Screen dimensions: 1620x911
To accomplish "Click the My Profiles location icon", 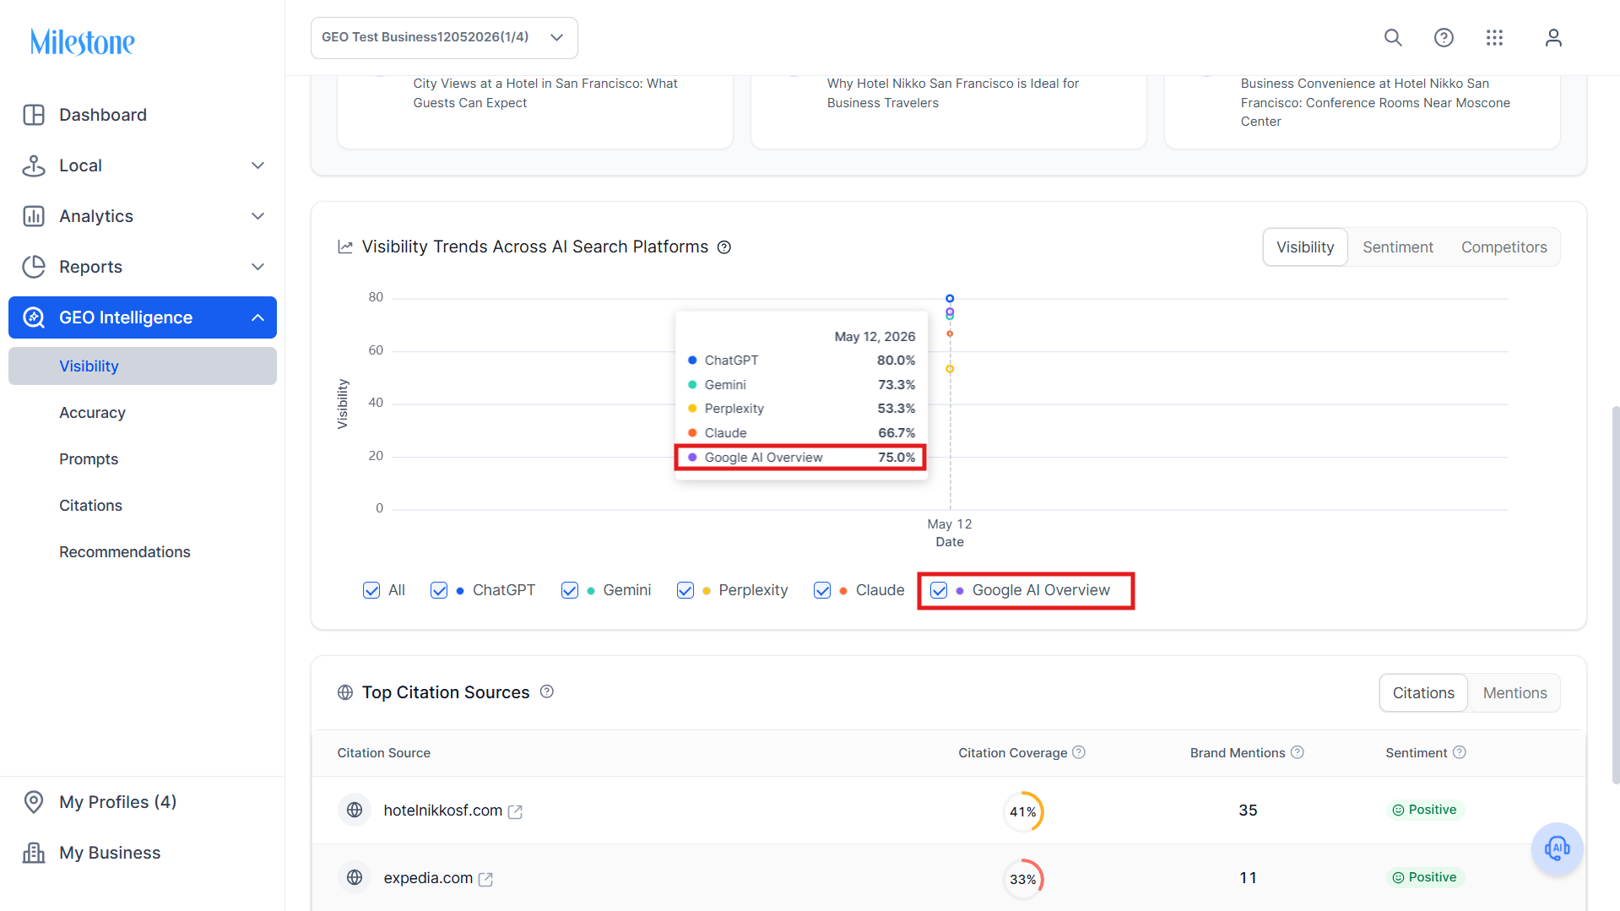I will coord(34,802).
